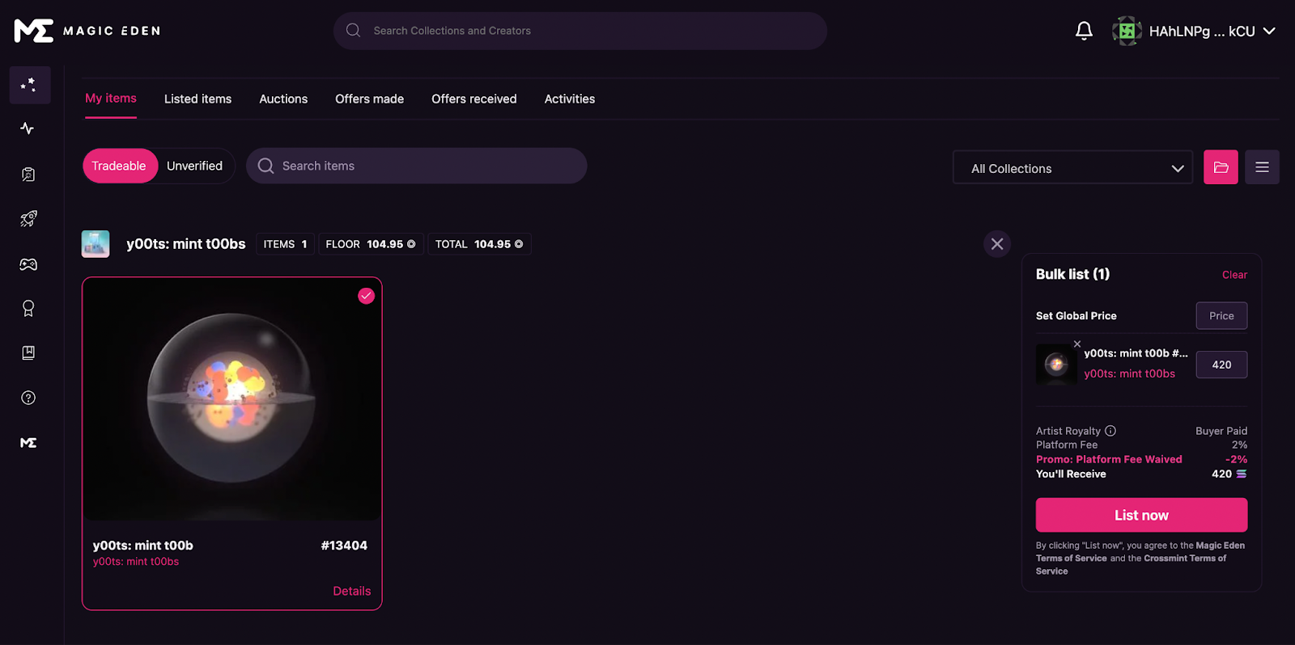
Task: Open the gaming controller sidebar icon
Action: point(28,264)
